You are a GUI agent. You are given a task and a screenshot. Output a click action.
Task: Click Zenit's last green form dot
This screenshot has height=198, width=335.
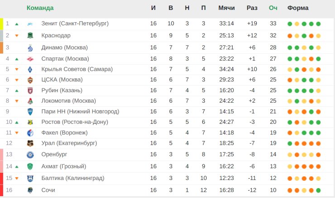point(318,24)
